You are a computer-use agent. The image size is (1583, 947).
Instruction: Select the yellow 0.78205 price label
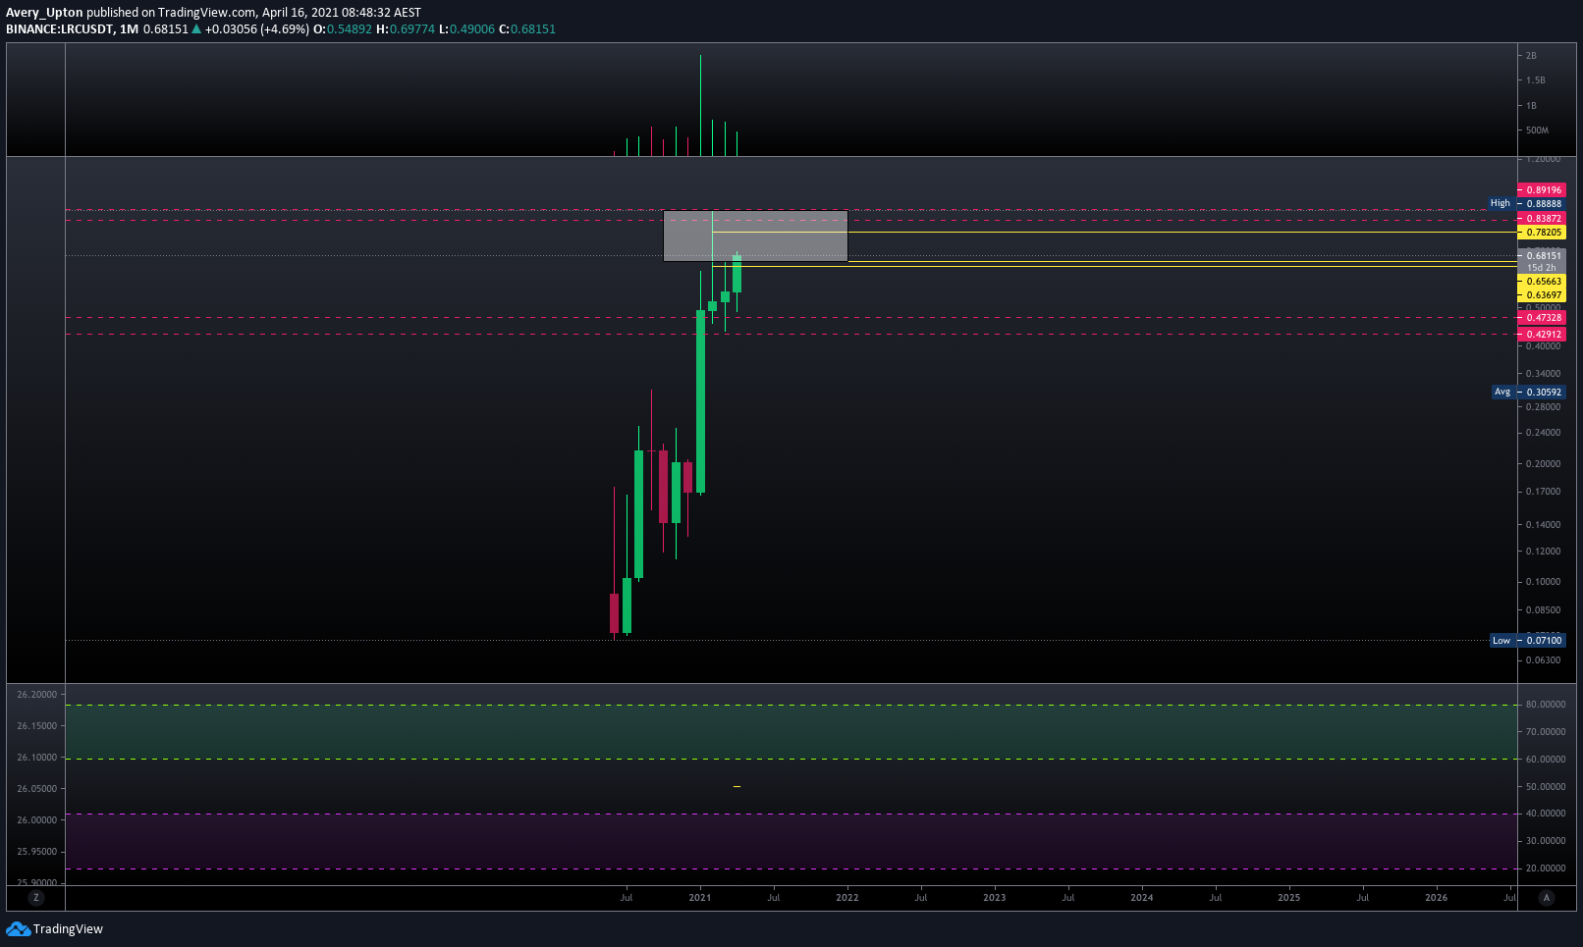pyautogui.click(x=1542, y=233)
